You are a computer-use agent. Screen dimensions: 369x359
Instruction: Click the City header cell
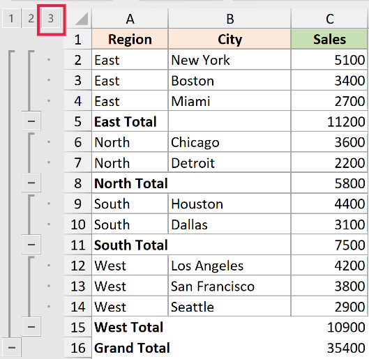point(229,39)
